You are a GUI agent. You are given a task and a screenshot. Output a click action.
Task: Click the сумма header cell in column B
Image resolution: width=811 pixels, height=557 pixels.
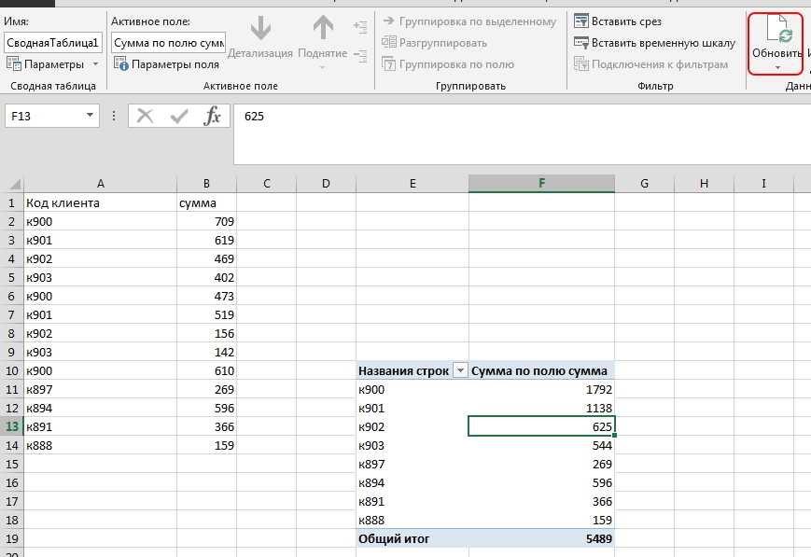(x=206, y=202)
